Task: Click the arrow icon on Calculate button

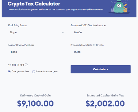Action: coord(107,69)
